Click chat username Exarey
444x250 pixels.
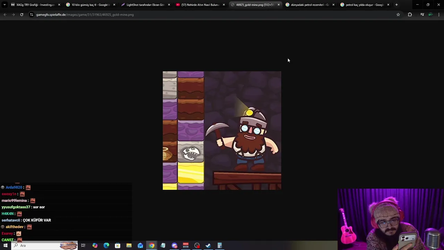tap(7, 234)
